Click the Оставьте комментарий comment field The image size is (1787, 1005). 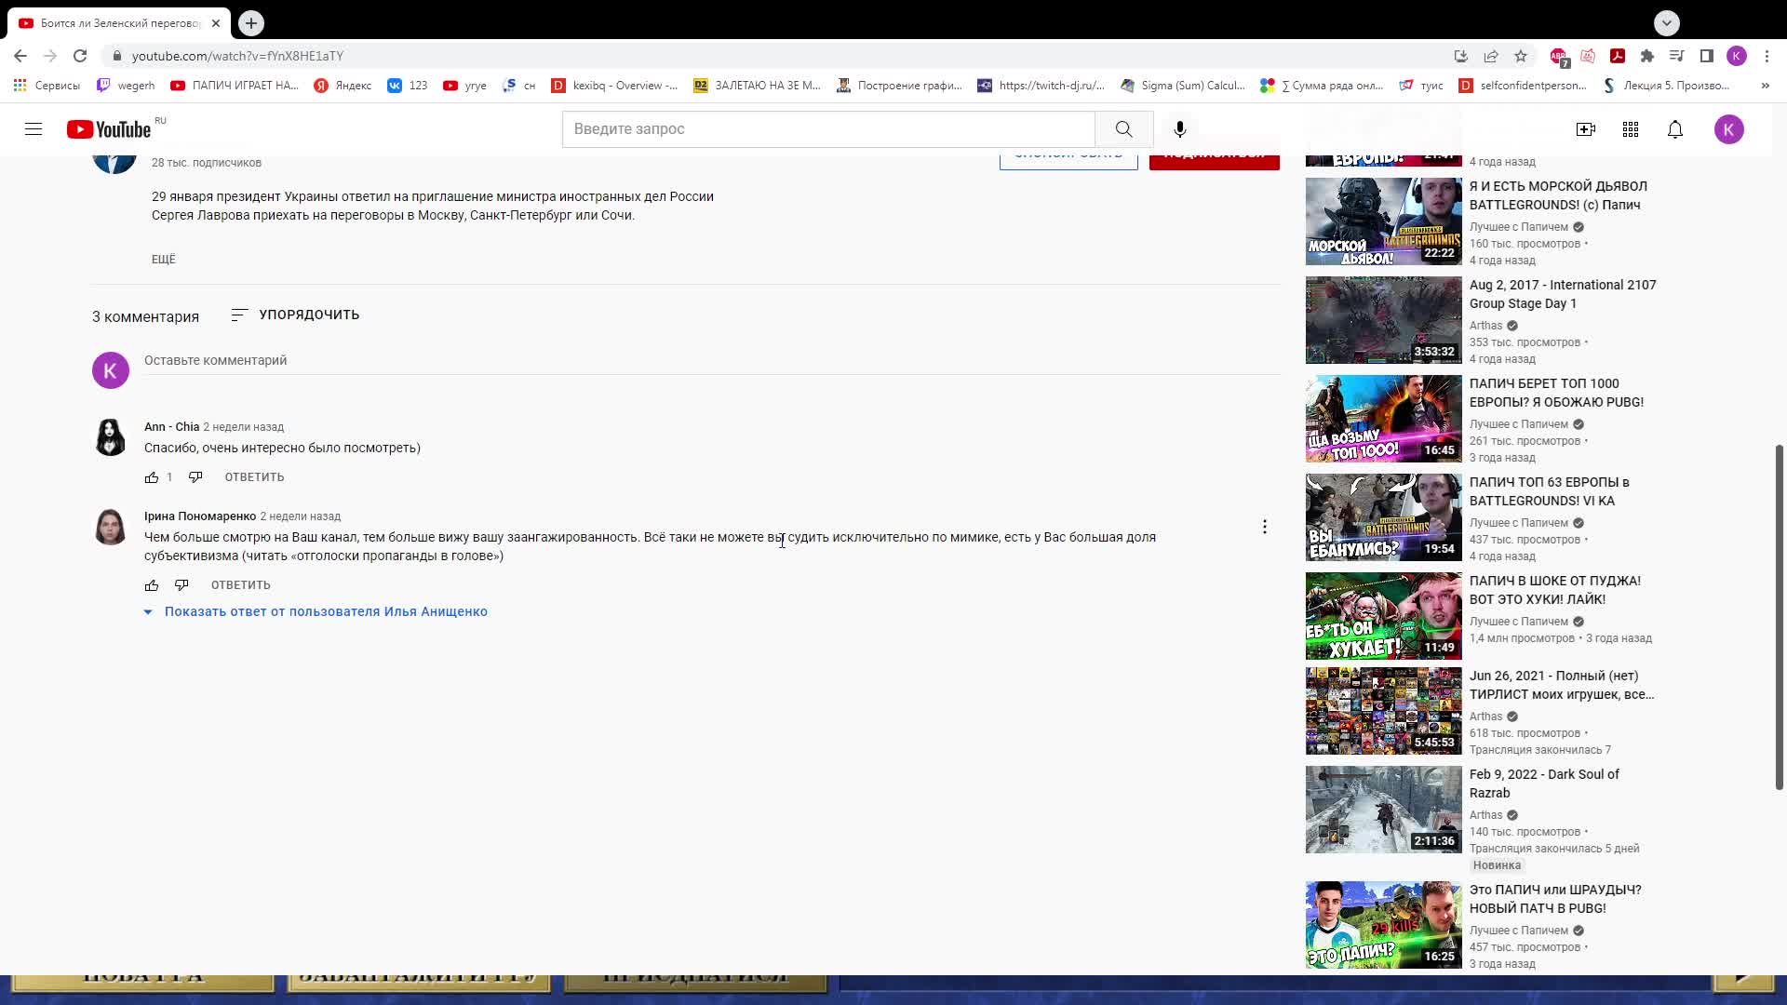click(712, 361)
